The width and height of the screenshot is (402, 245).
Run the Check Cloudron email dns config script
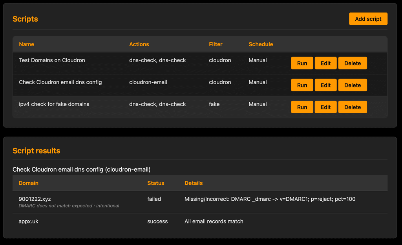302,85
